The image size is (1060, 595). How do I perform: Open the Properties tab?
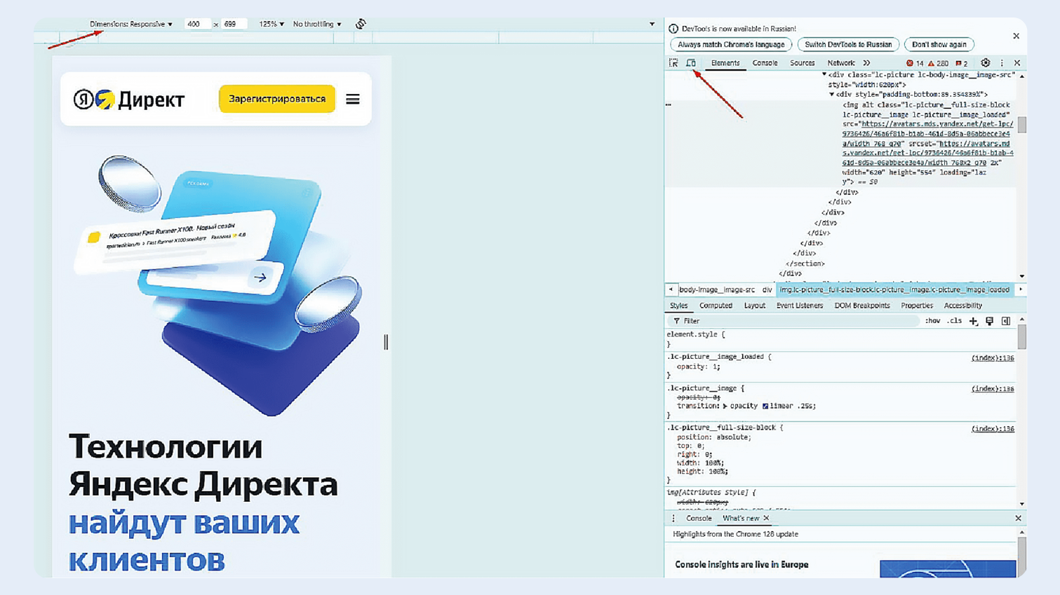coord(917,306)
